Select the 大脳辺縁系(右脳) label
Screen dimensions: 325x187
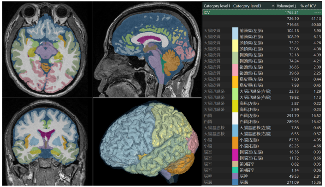(x=255, y=97)
